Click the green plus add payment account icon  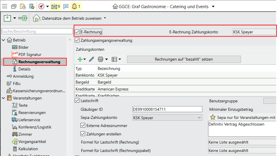[80, 59]
